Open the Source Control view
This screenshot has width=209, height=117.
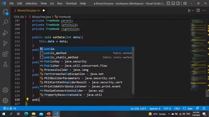tap(5, 43)
